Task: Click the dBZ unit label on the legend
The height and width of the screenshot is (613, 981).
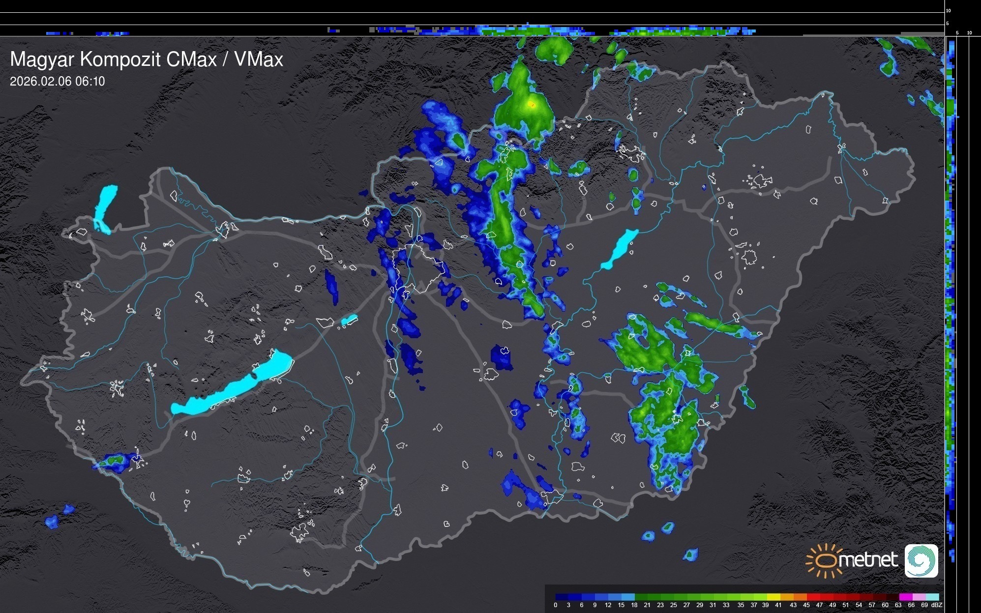Action: click(936, 605)
